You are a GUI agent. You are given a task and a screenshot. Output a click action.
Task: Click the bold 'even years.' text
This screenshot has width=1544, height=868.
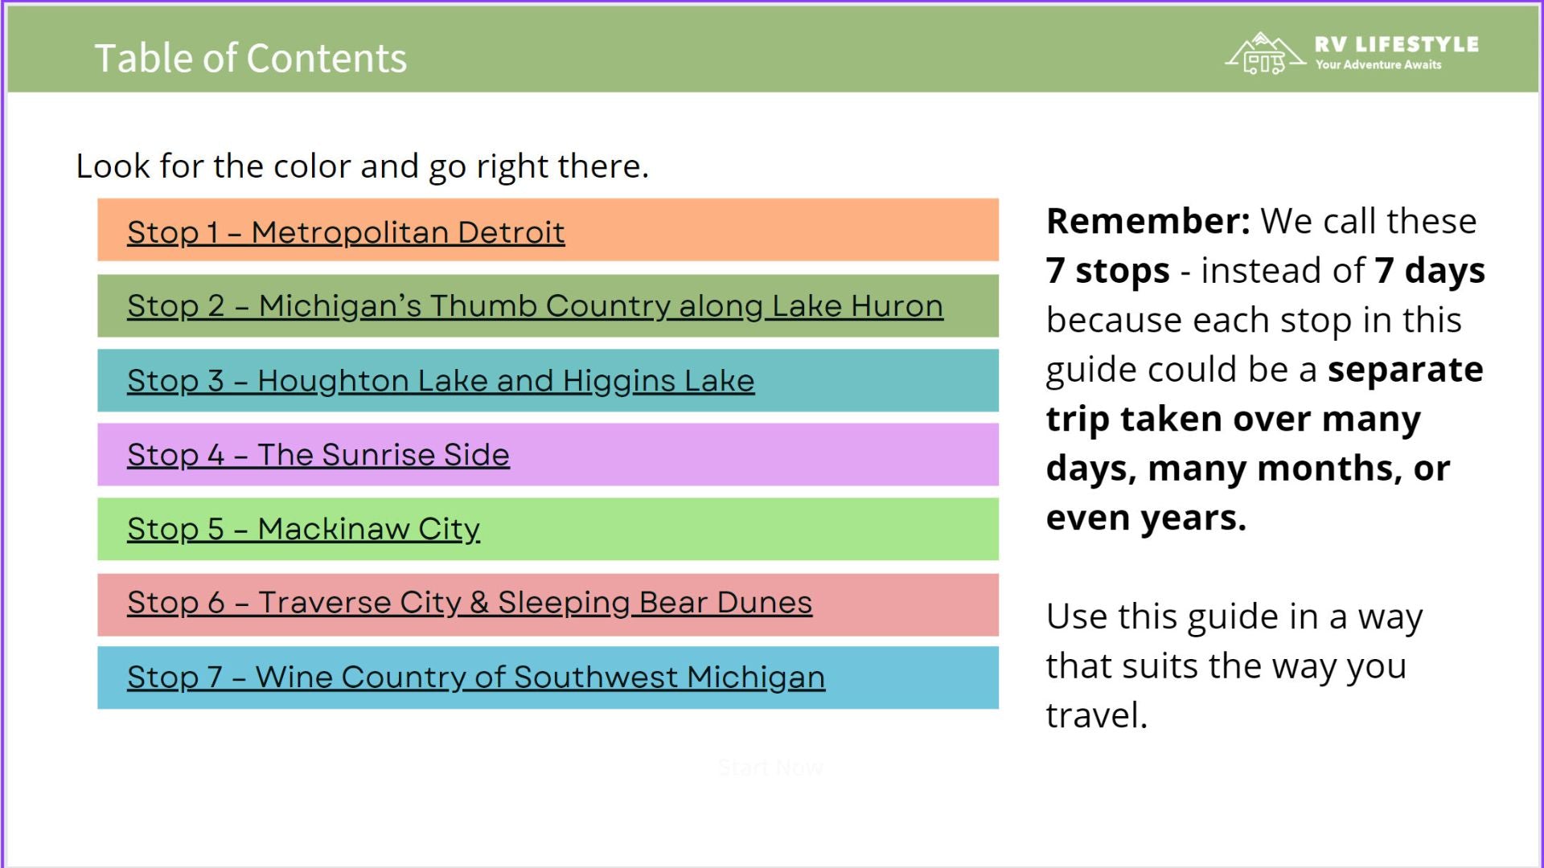point(1146,518)
